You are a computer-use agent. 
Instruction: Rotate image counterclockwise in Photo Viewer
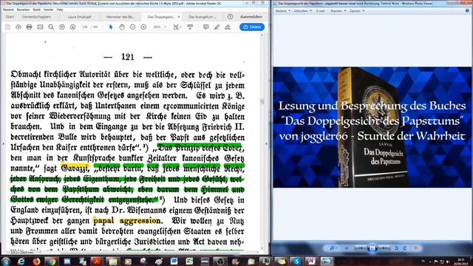[396, 248]
